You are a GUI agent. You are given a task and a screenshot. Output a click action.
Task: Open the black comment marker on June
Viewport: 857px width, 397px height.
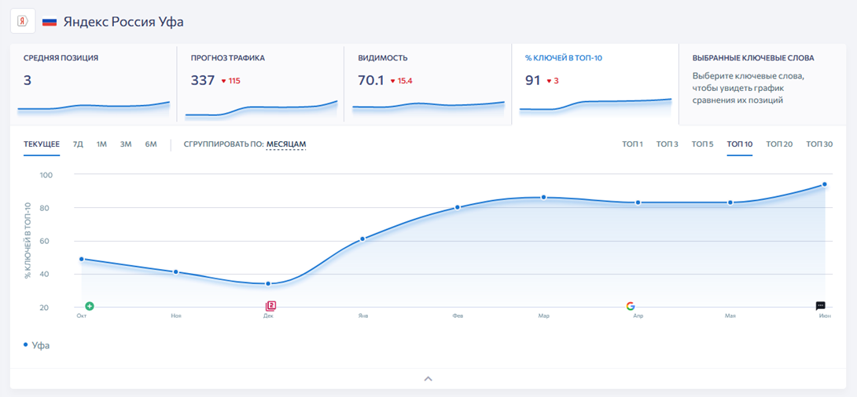click(x=820, y=305)
